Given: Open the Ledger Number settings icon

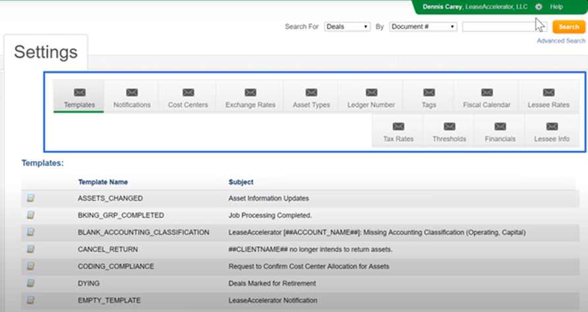Looking at the screenshot, I should point(371,93).
